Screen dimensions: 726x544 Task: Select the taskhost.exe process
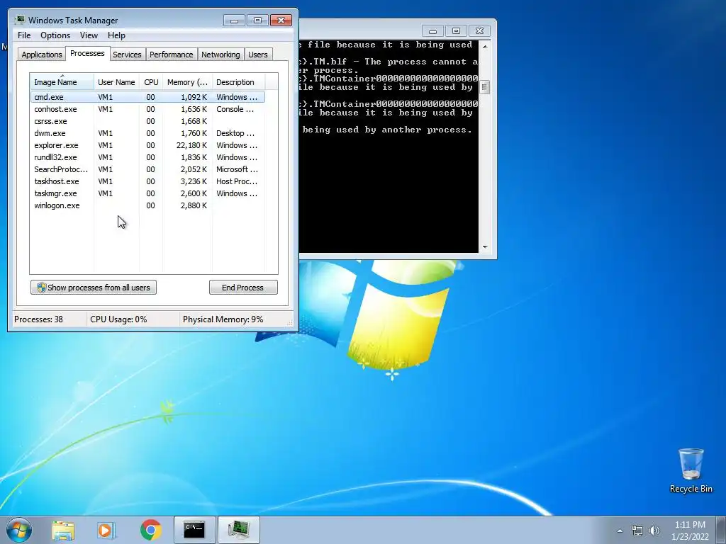[x=147, y=181]
